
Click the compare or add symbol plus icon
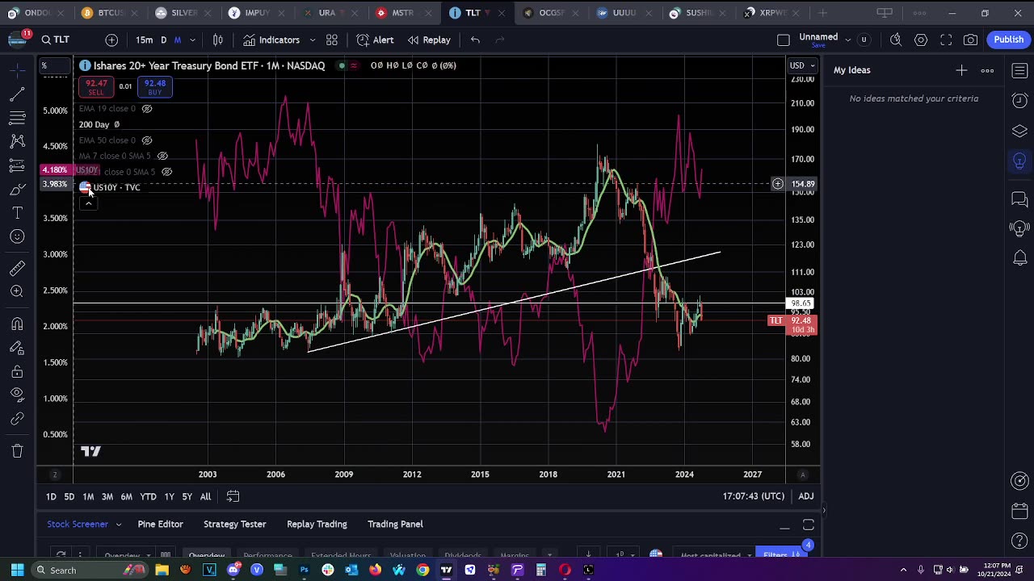tap(111, 40)
